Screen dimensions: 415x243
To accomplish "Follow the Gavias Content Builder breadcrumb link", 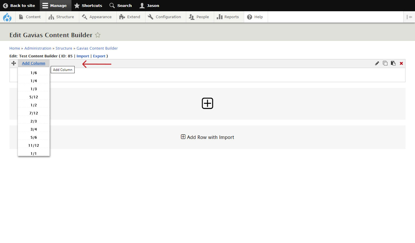I will tap(97, 48).
